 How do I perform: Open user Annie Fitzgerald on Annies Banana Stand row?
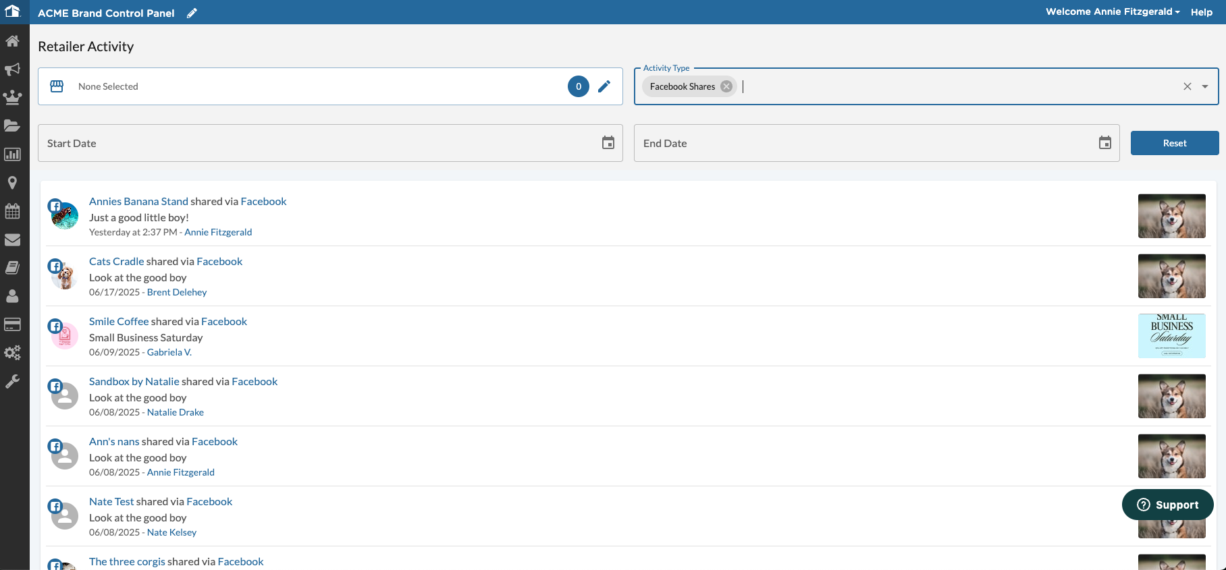(218, 232)
